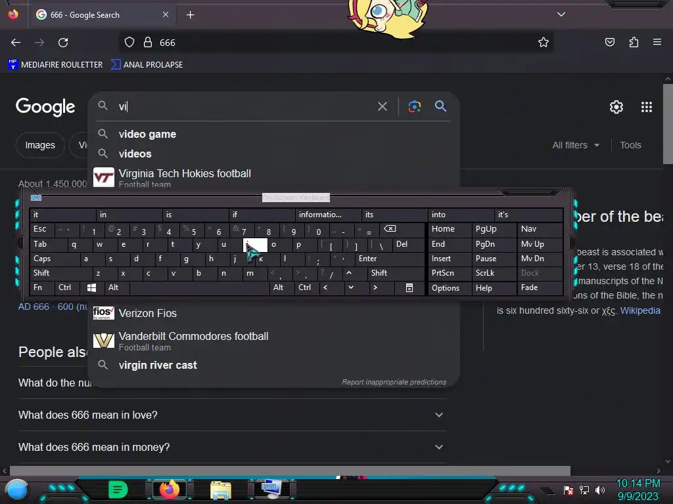
Task: Open Firefox hamburger application menu
Action: [x=657, y=42]
